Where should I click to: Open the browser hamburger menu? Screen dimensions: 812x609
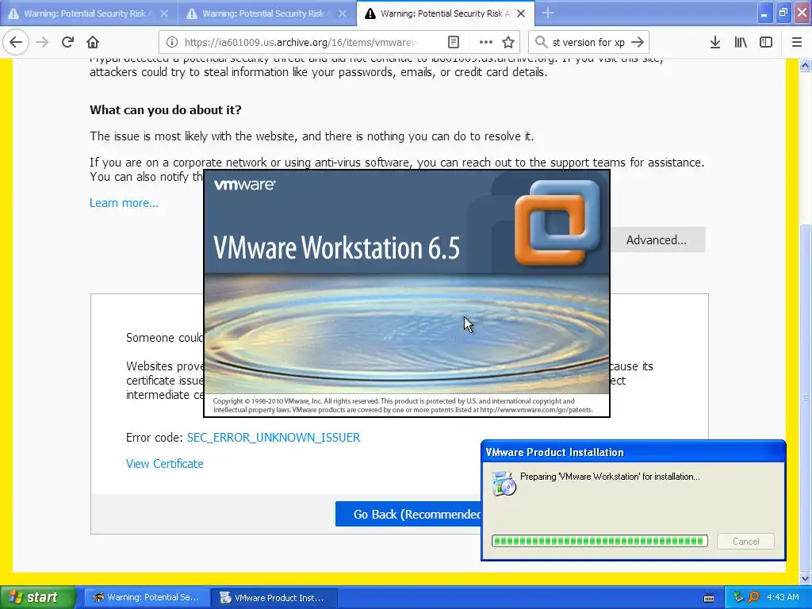(x=797, y=43)
